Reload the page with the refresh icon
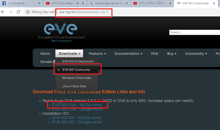 (18, 12)
